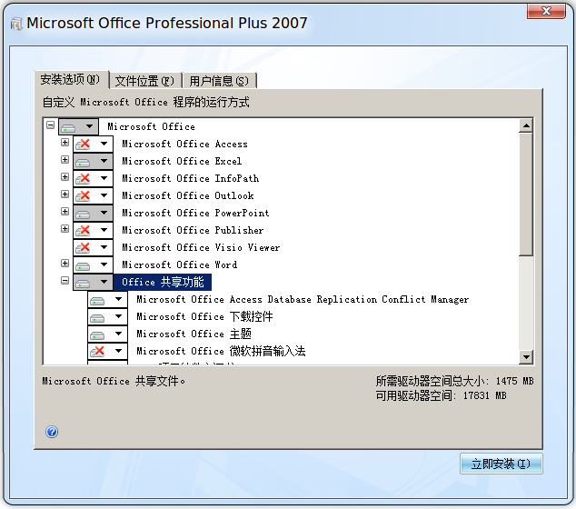Select Microsoft Office InfoPath in the tree
This screenshot has height=509, width=576.
pyautogui.click(x=190, y=179)
